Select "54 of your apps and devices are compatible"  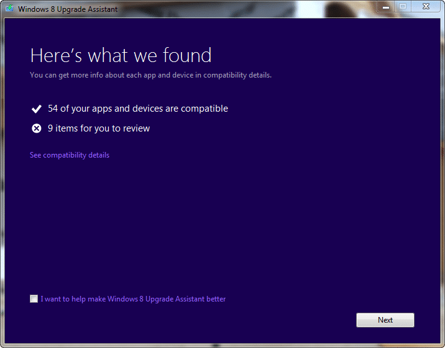(138, 109)
